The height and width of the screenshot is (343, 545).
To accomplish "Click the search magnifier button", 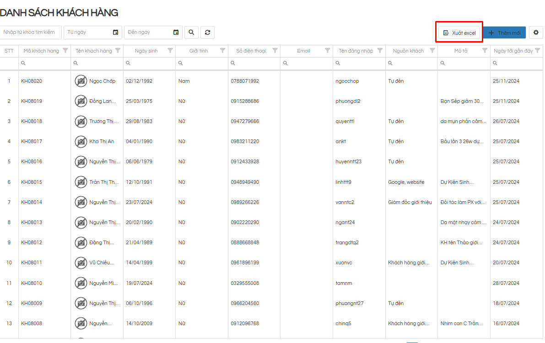I will [191, 32].
